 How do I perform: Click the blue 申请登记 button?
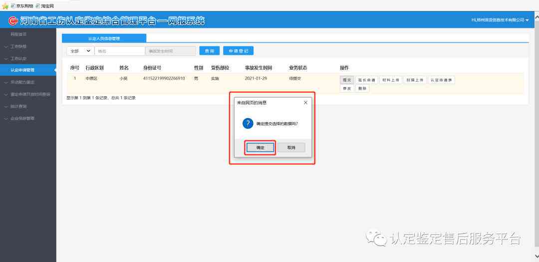click(238, 51)
